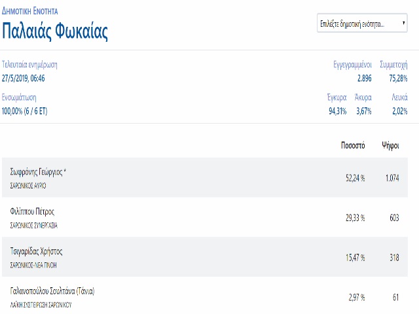Open the Φιλίππου Πέτρος candidate row
Image resolution: width=419 pixels, height=314 pixels.
click(205, 217)
